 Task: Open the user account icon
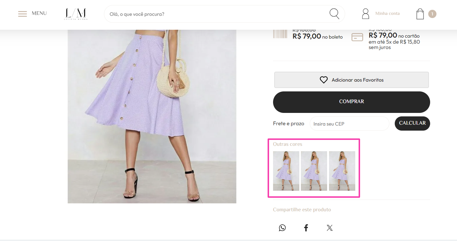(366, 14)
